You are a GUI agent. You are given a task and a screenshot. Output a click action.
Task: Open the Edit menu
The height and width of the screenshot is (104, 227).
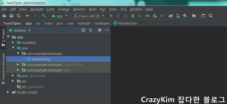(x=13, y=9)
